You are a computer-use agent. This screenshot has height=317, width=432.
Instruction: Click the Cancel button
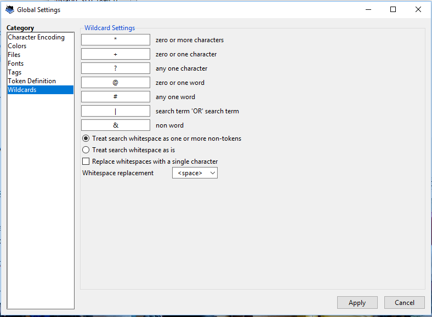pos(404,303)
